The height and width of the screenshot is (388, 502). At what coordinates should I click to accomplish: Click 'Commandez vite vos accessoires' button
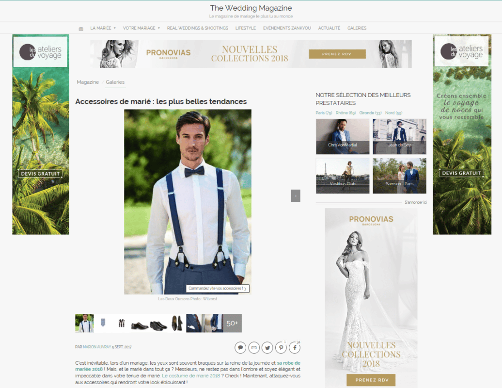click(x=218, y=289)
